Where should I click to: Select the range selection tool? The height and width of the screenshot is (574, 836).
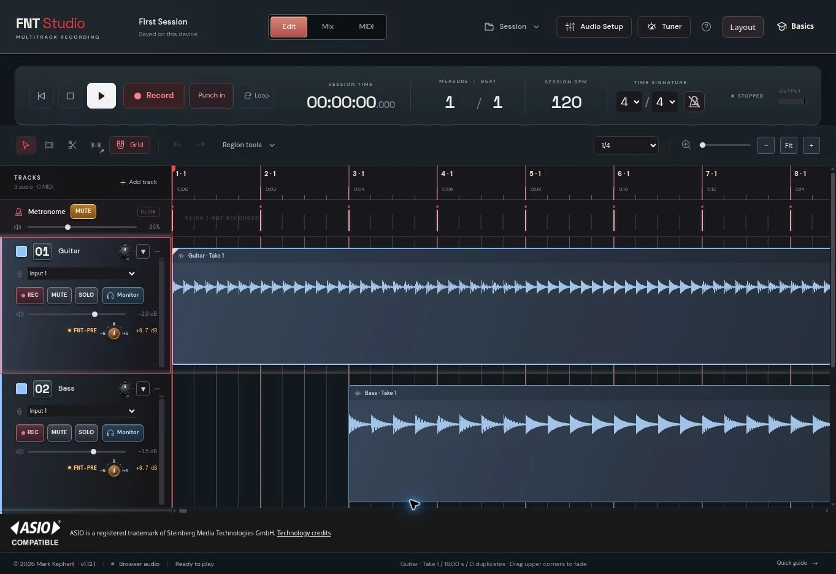click(x=49, y=145)
